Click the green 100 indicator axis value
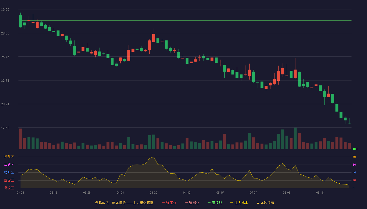The height and width of the screenshot is (209, 367). (355, 149)
